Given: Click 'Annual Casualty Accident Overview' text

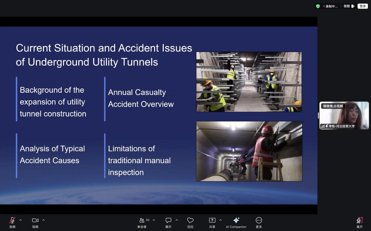Looking at the screenshot, I should point(141,98).
